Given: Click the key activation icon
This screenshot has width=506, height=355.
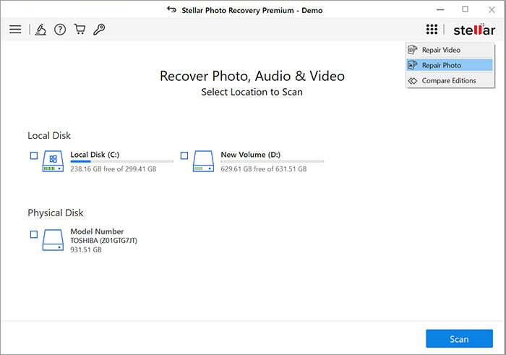Looking at the screenshot, I should pyautogui.click(x=99, y=30).
